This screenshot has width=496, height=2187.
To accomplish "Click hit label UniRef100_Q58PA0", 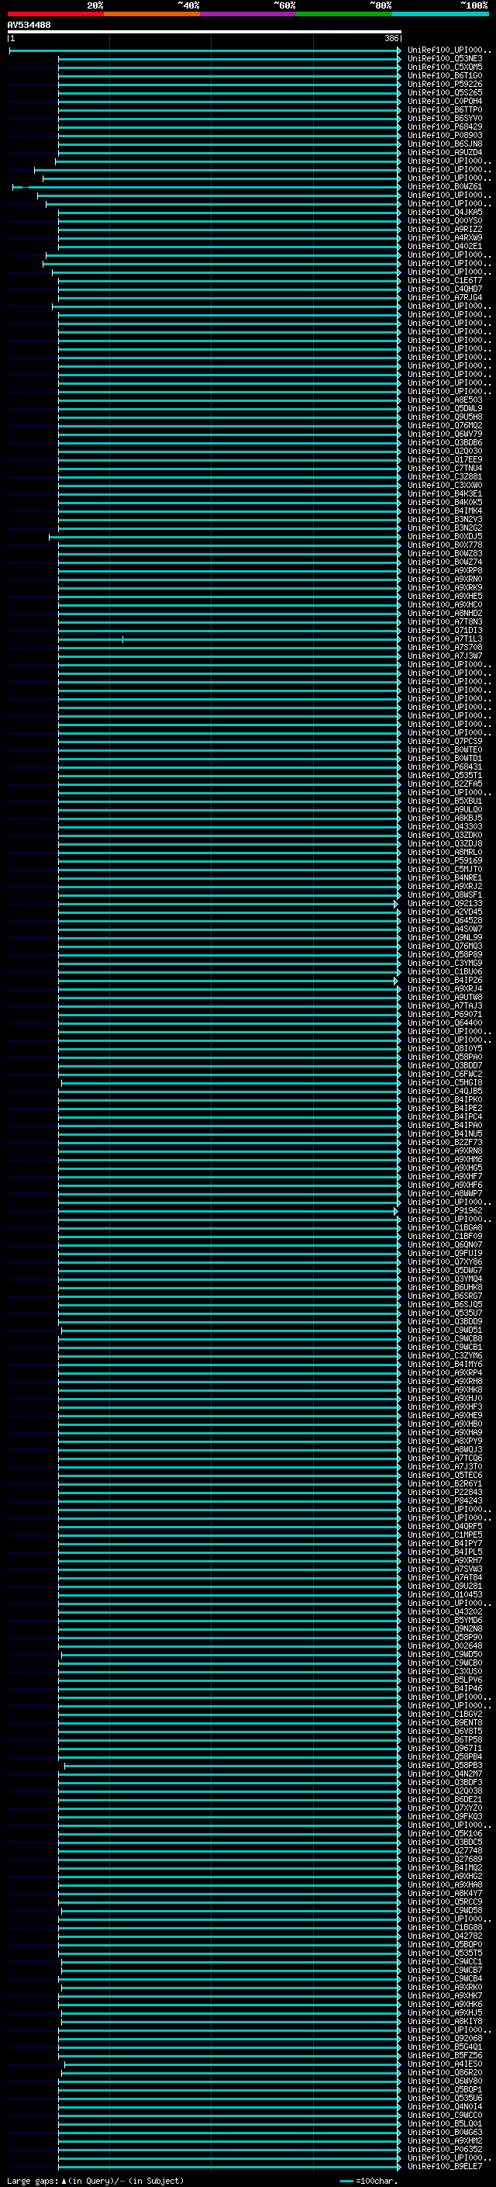I will coord(444,1057).
